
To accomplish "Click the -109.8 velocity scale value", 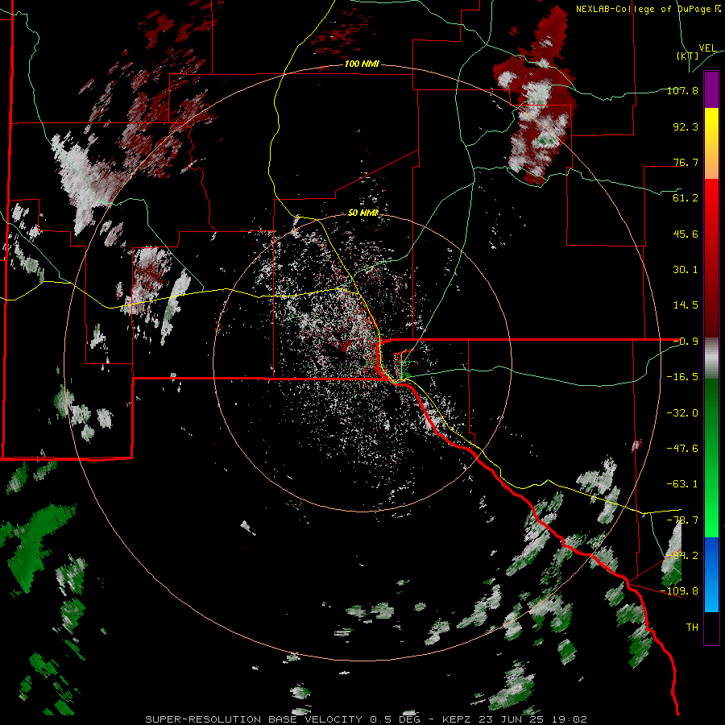I will 680,591.
